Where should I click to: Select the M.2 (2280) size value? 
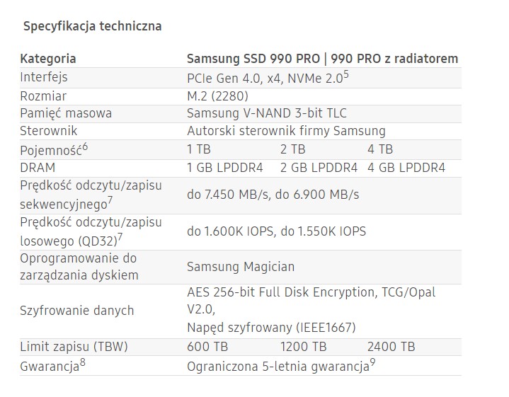pos(217,95)
